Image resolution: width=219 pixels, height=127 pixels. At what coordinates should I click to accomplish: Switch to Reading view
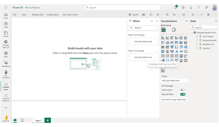38,15
